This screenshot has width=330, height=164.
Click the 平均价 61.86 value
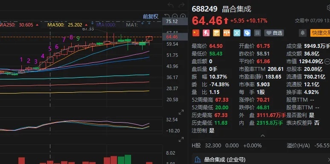click(x=263, y=61)
